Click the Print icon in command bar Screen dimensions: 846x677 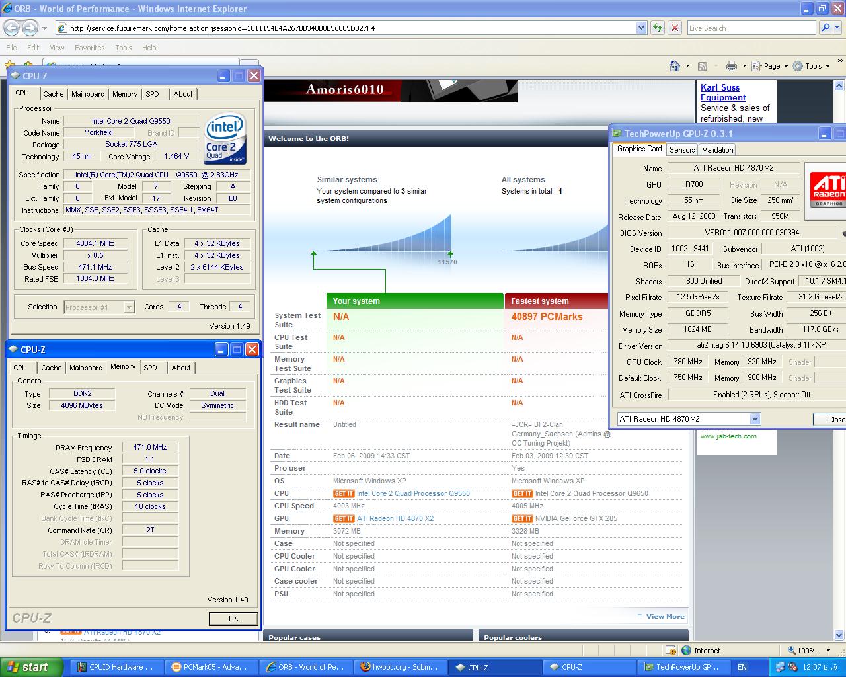(731, 66)
